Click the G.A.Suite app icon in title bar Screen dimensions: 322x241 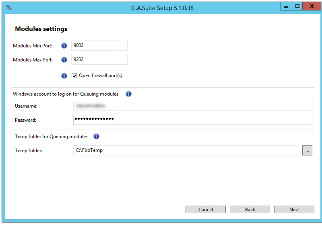tap(9, 8)
